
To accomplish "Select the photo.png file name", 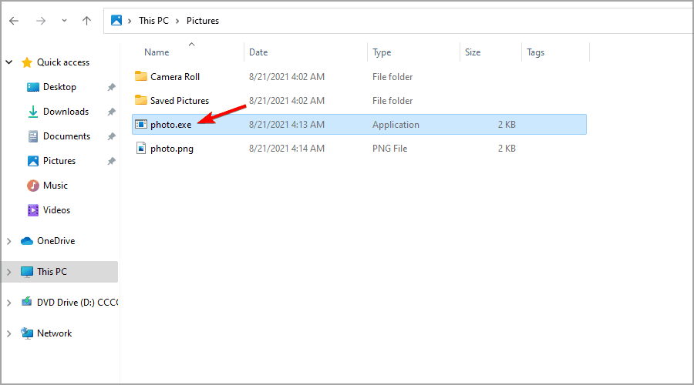I will [x=172, y=149].
